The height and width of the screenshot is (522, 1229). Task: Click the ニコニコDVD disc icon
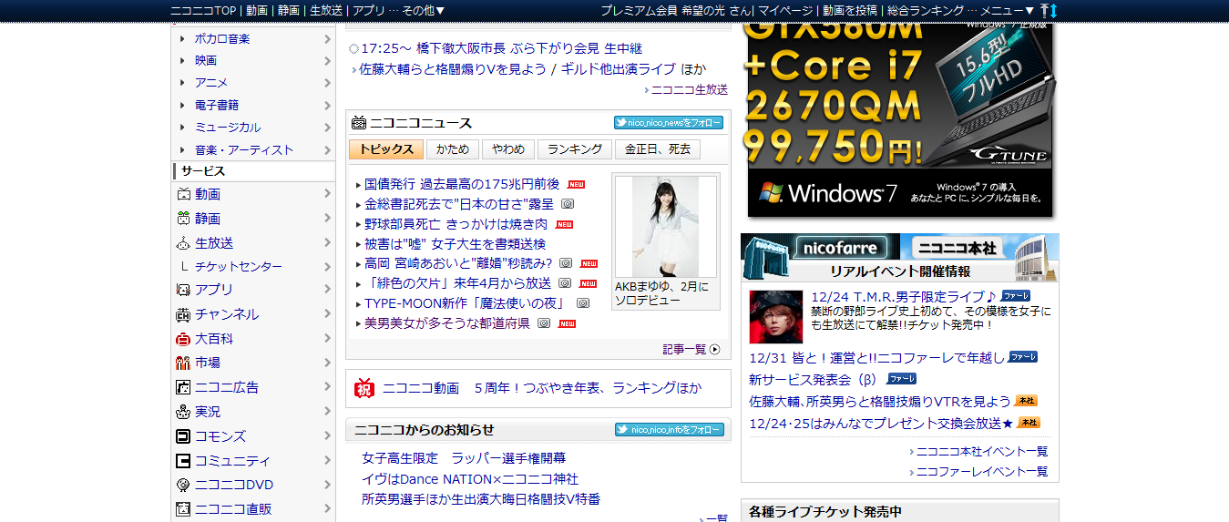tap(183, 485)
